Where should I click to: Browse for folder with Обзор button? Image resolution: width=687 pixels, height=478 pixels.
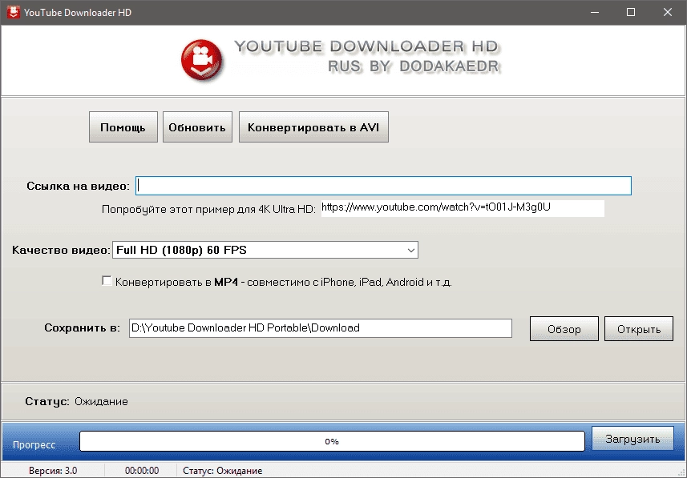[x=564, y=329]
